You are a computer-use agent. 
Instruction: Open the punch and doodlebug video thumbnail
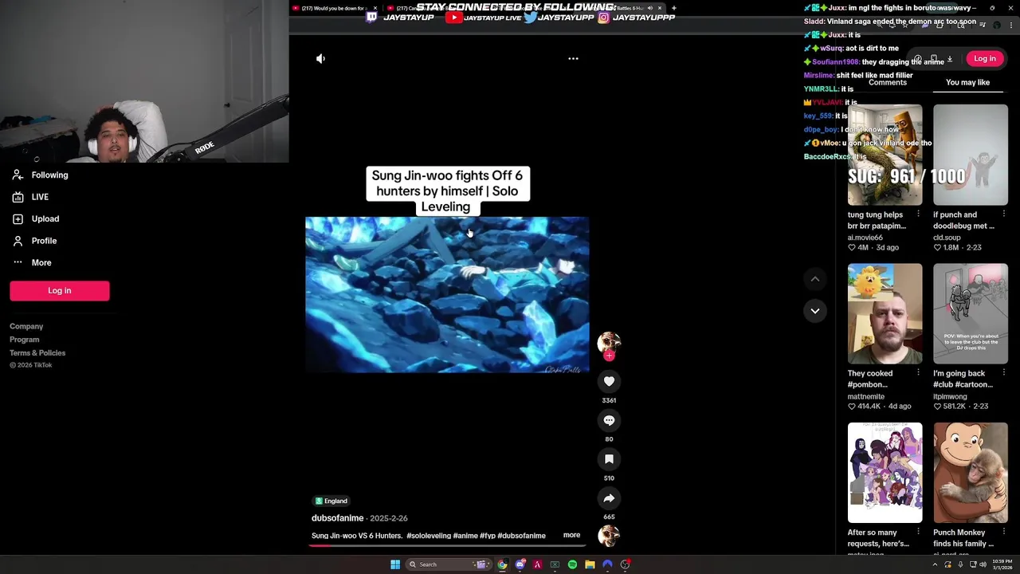coord(970,155)
